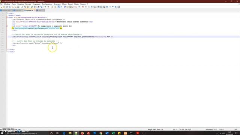
Task: Open Google Chrome from the taskbar
Action: click(101, 133)
